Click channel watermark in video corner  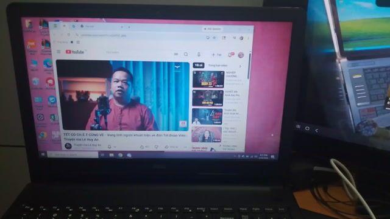click(183, 123)
